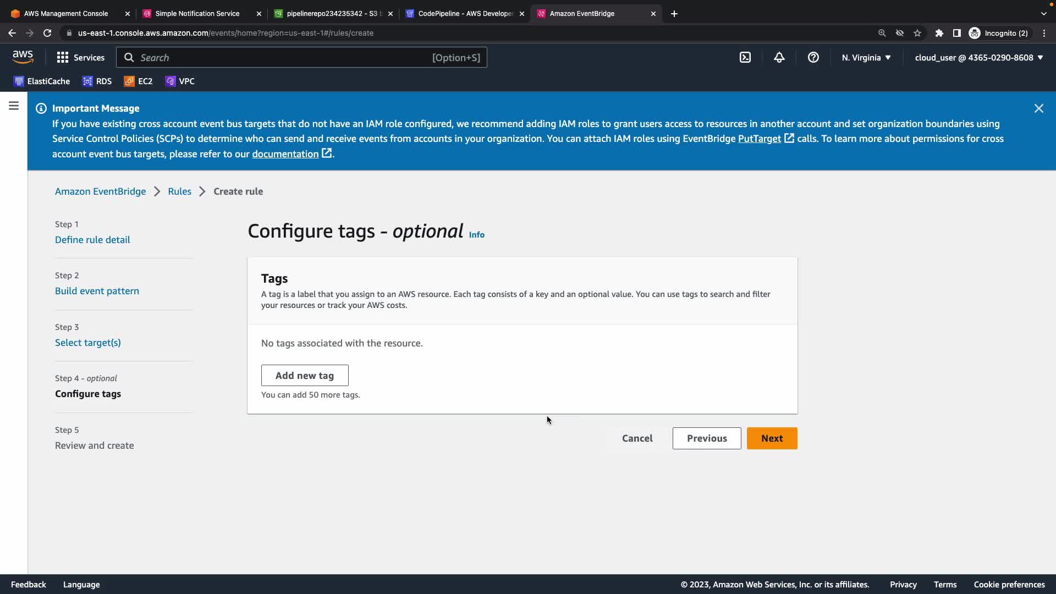Expand the N. Virginia region dropdown
This screenshot has width=1056, height=594.
(866, 57)
